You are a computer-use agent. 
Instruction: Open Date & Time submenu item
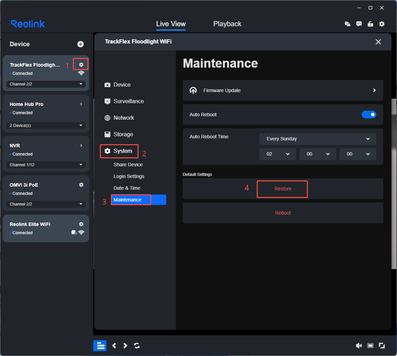[x=127, y=188]
